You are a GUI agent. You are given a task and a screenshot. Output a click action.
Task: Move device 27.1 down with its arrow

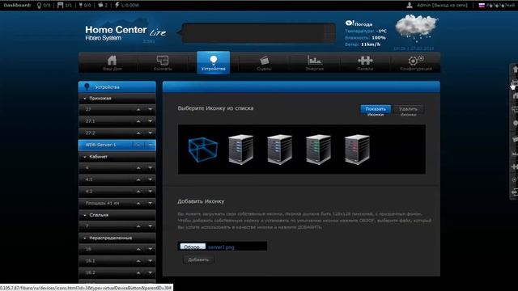150,121
